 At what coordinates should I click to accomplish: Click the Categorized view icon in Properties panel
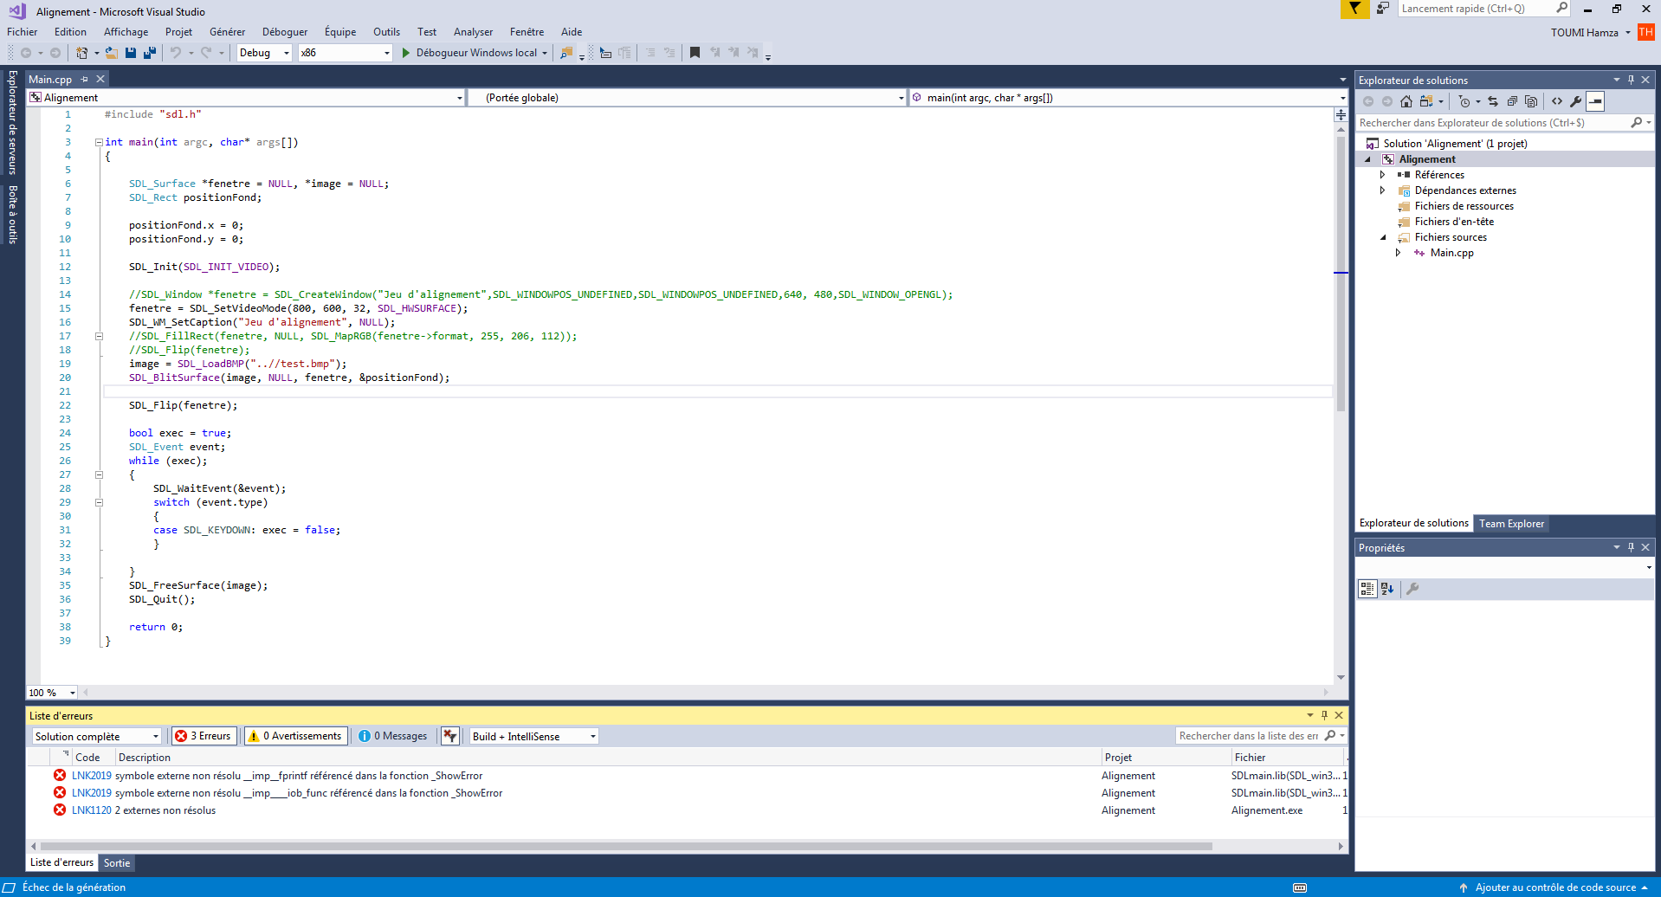(x=1367, y=589)
